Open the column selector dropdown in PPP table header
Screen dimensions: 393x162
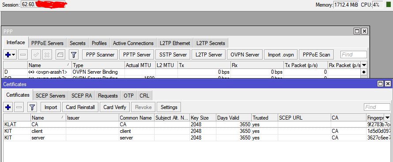(364, 65)
